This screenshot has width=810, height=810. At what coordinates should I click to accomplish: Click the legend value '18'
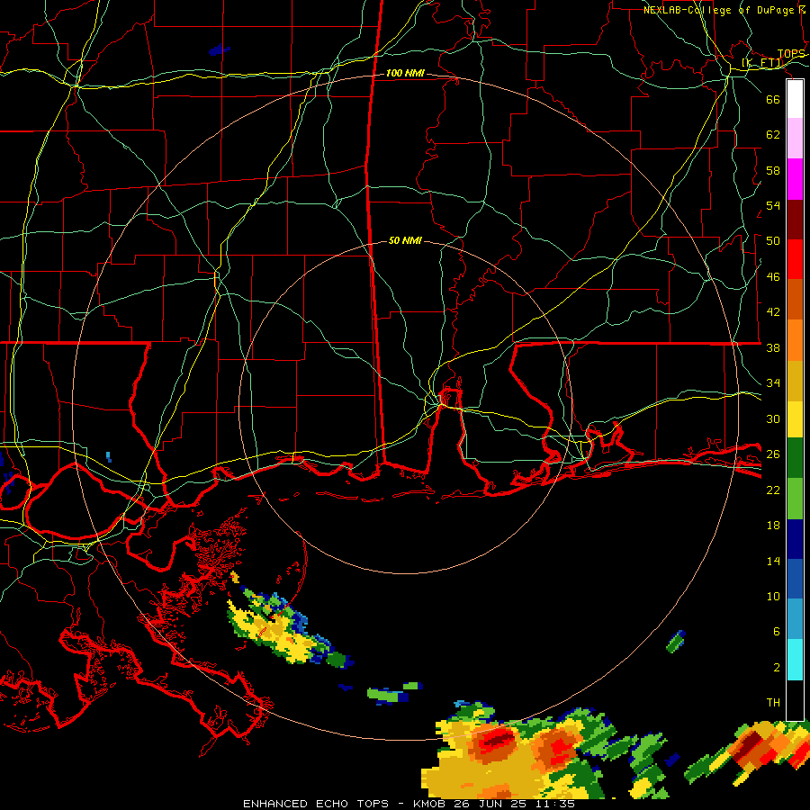coord(773,526)
